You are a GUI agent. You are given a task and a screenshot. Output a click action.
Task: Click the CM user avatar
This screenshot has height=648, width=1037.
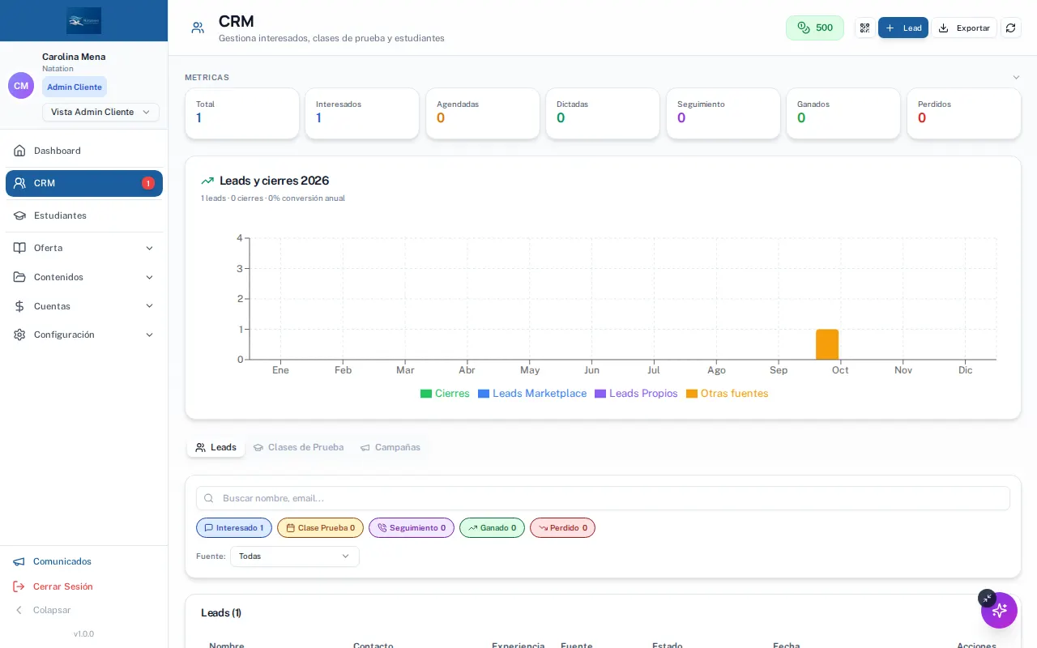pyautogui.click(x=21, y=85)
